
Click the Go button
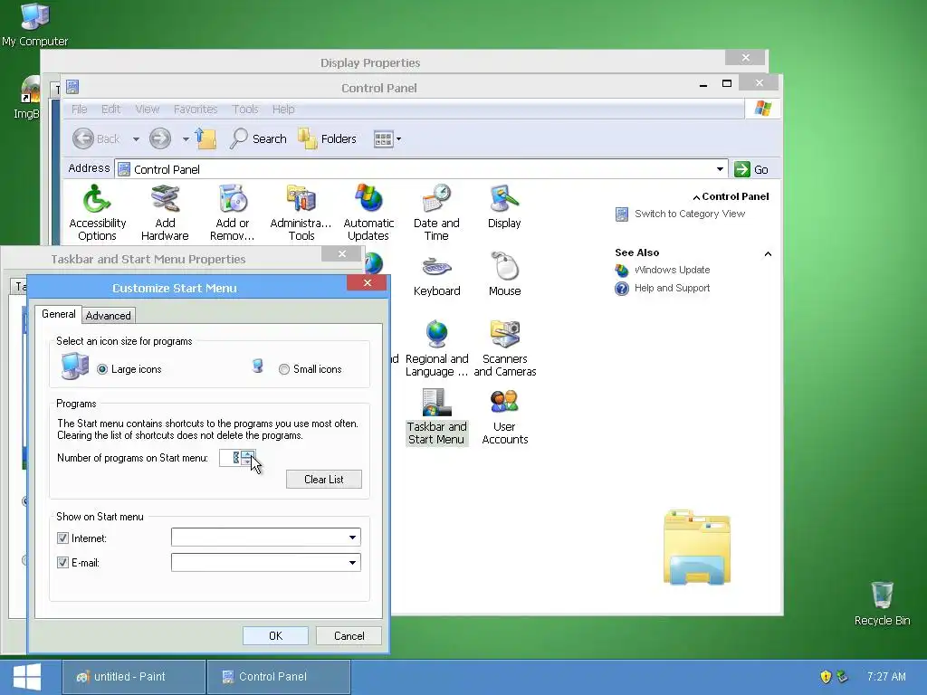(751, 169)
